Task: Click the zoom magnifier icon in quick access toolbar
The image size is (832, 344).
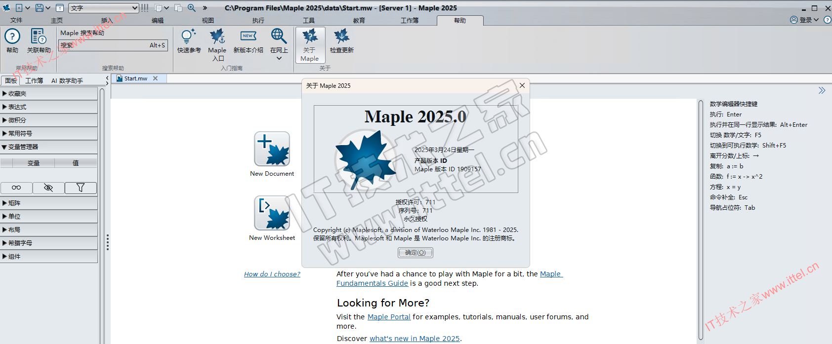Action: coord(191,8)
